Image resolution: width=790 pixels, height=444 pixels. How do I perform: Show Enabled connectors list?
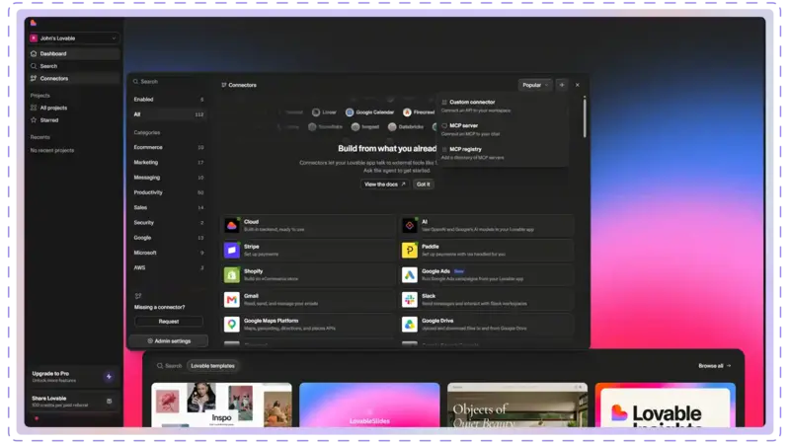click(168, 100)
